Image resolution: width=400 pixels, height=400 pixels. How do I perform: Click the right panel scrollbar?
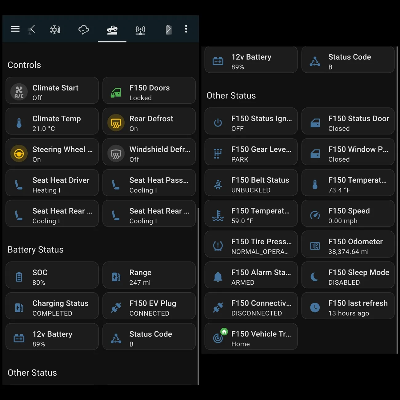(x=397, y=200)
